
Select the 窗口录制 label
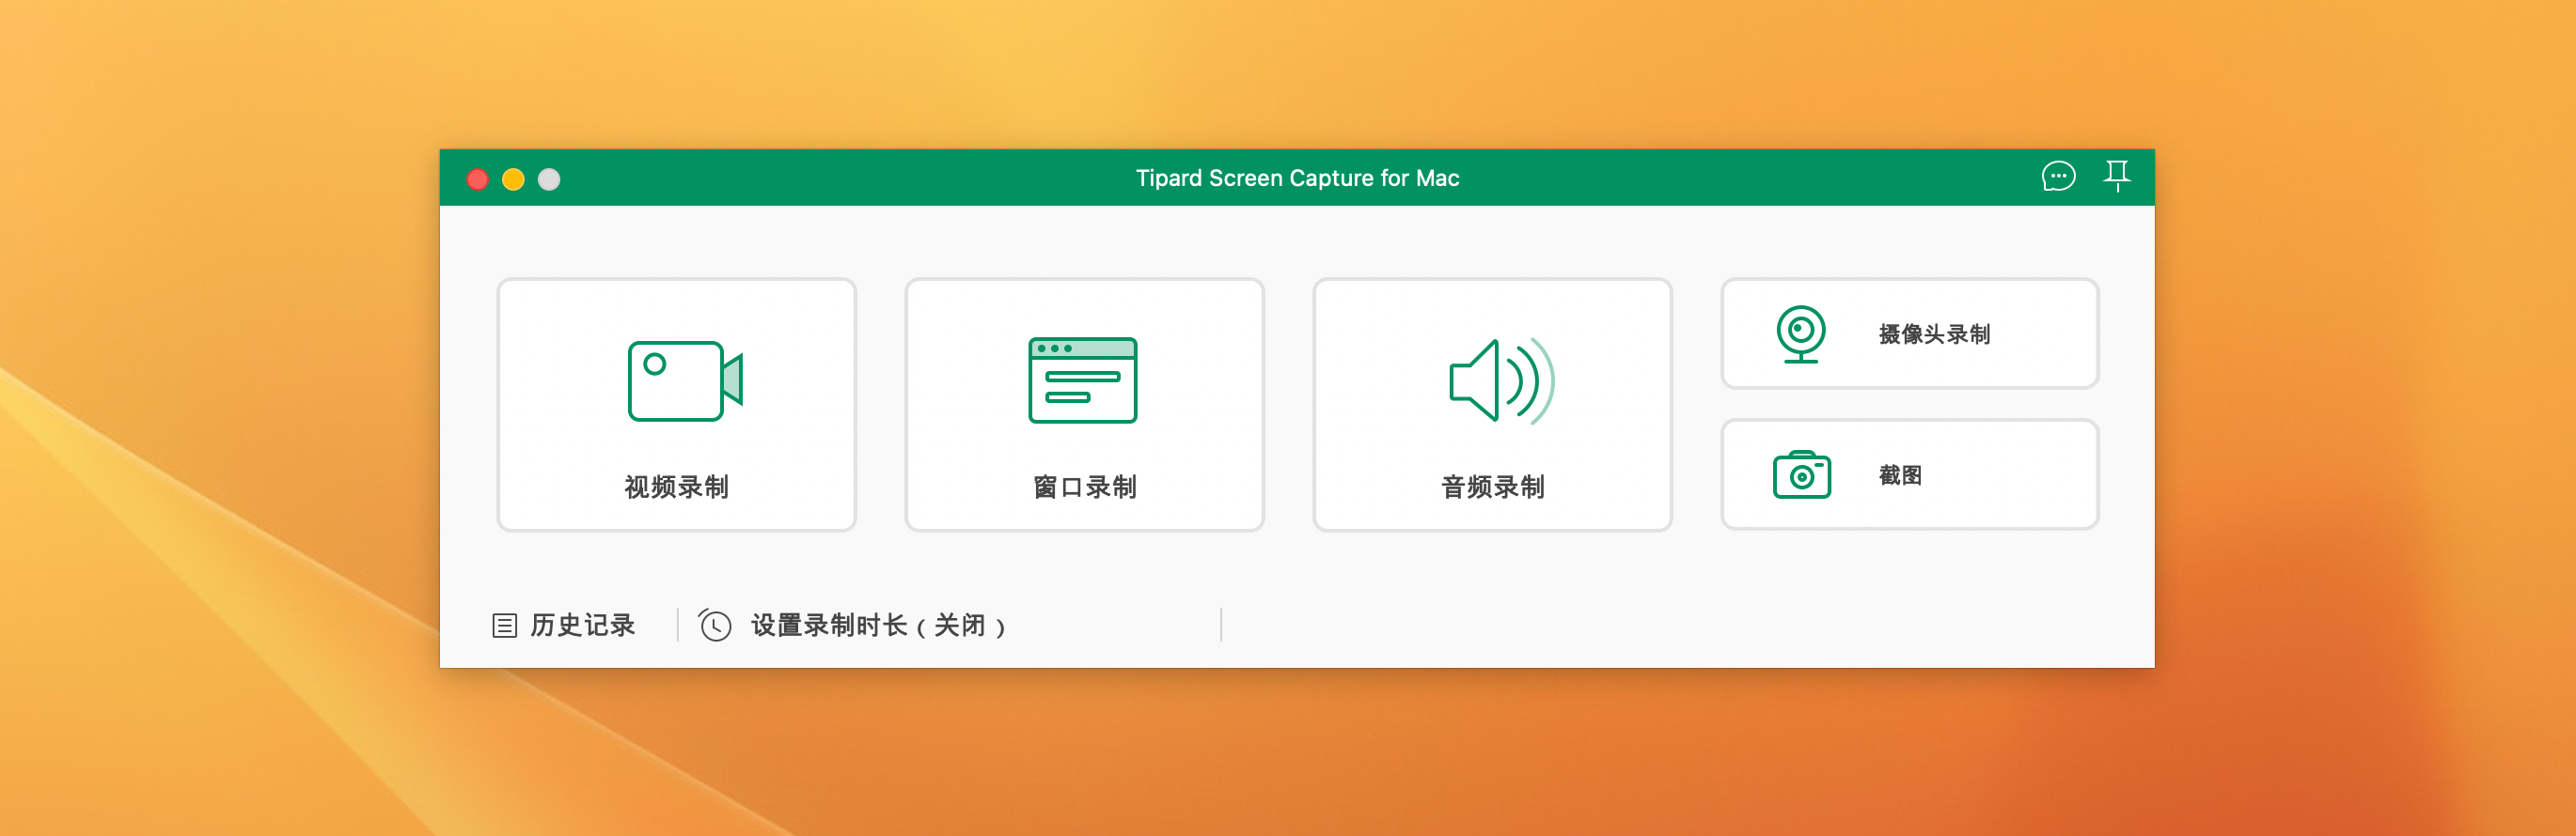(x=1084, y=487)
